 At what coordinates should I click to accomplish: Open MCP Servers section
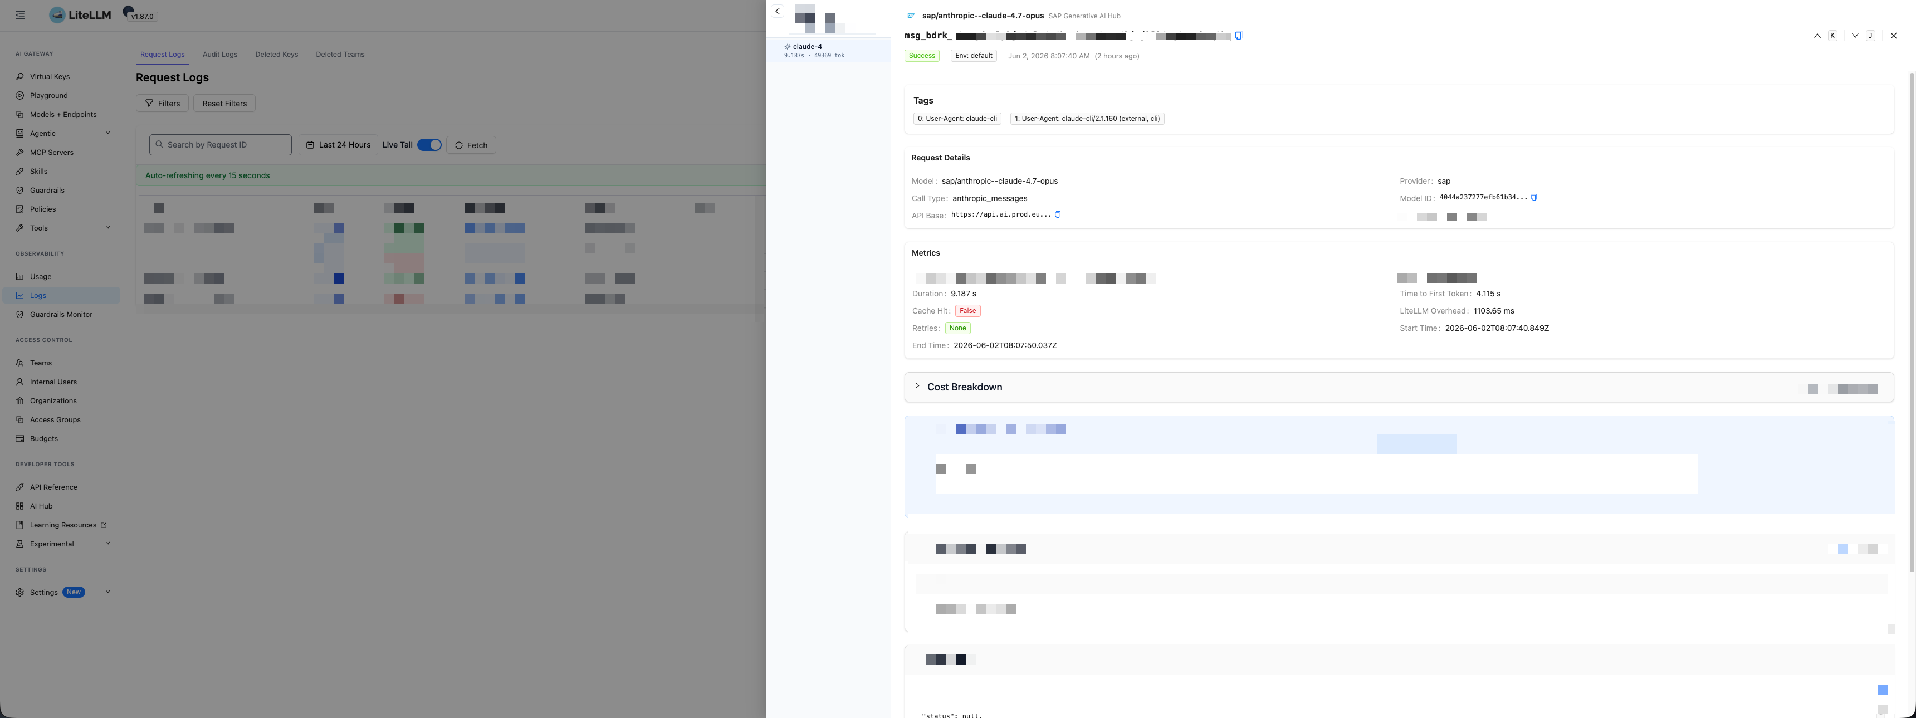coord(51,153)
